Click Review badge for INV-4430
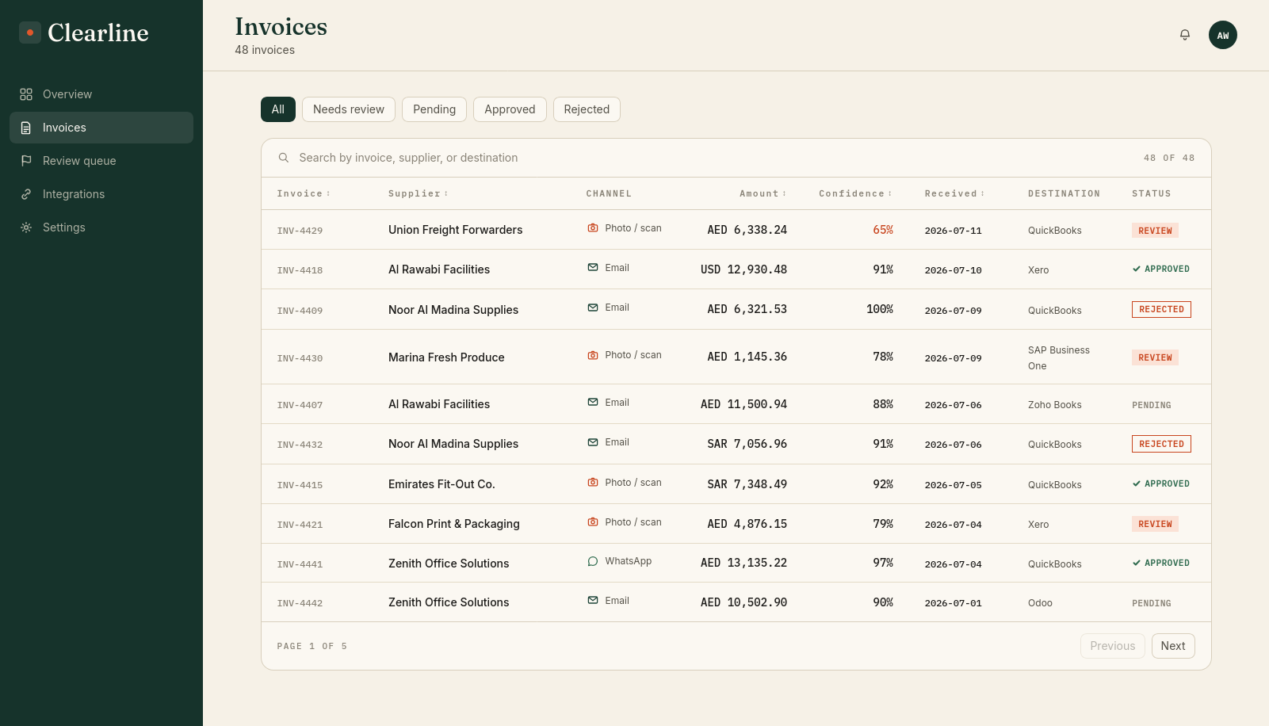The height and width of the screenshot is (726, 1269). pos(1155,357)
